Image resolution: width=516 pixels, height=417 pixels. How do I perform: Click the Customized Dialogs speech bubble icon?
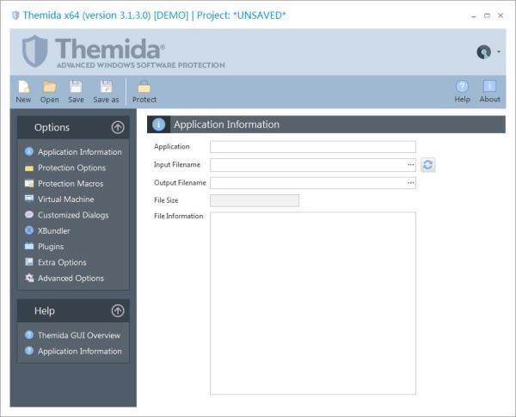coord(29,215)
